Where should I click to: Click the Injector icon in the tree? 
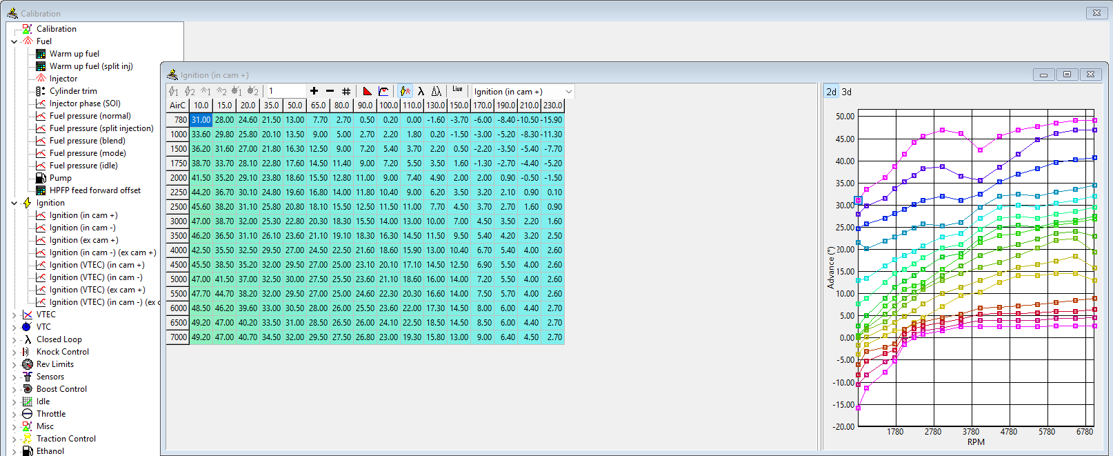point(41,79)
